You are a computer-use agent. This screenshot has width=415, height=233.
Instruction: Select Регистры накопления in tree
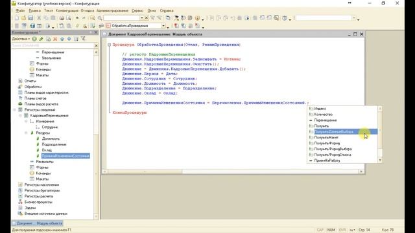(41, 184)
